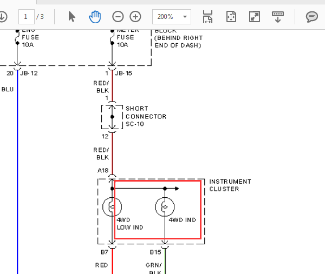Click the 4WD LOW IND lamp symbol
The width and height of the screenshot is (325, 274).
[x=112, y=207]
